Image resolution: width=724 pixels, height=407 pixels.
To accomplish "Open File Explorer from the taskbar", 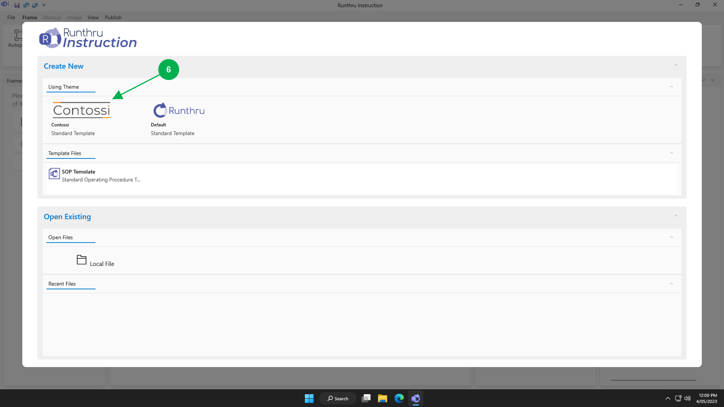I will pyautogui.click(x=382, y=398).
